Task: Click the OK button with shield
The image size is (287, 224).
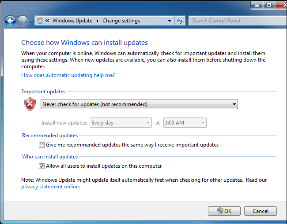Action: pos(224,211)
